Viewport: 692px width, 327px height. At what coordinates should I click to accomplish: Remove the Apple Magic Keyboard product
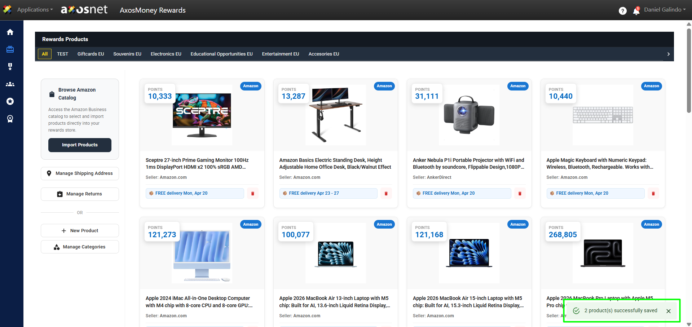click(x=653, y=194)
